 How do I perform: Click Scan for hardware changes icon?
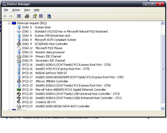(49, 16)
